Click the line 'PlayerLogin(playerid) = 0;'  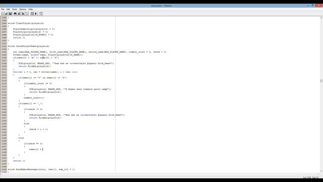30,32
